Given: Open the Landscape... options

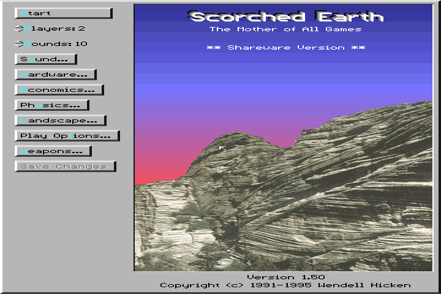Looking at the screenshot, I should pyautogui.click(x=60, y=121).
